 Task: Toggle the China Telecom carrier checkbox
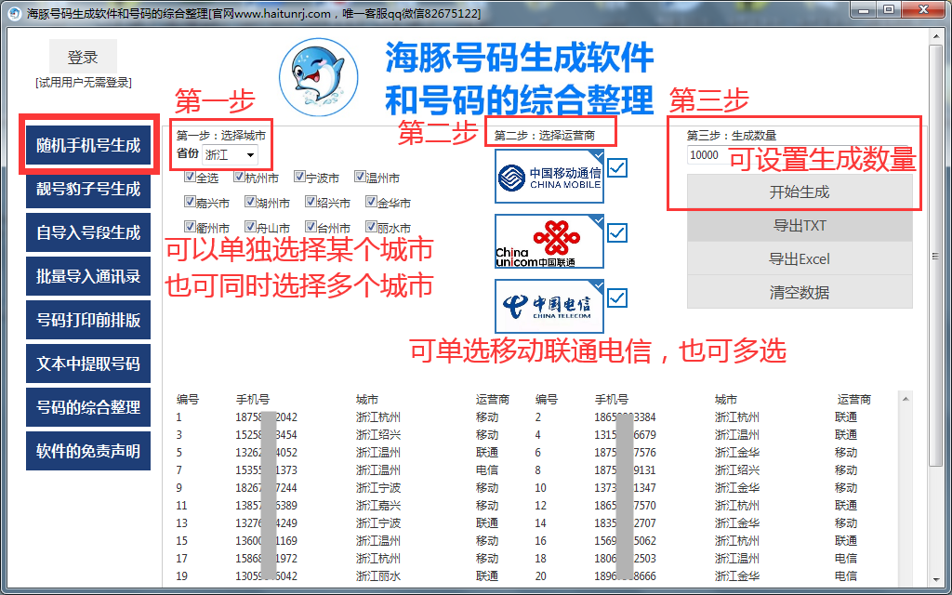pyautogui.click(x=617, y=298)
